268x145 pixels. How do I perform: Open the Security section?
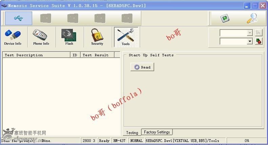(x=97, y=37)
